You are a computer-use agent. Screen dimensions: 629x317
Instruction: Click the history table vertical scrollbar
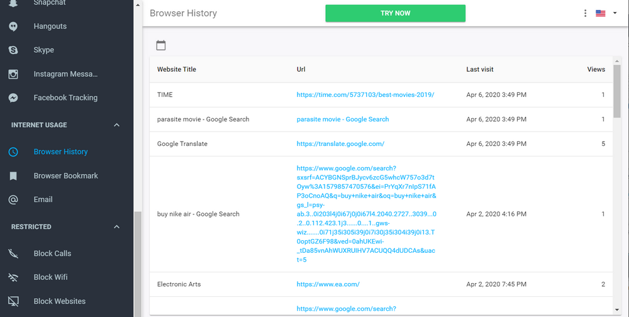coord(617,94)
